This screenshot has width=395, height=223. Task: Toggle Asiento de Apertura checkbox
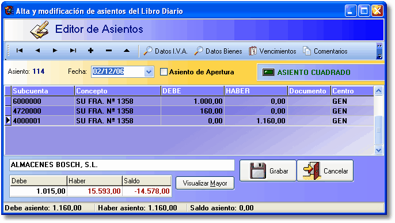tap(164, 72)
